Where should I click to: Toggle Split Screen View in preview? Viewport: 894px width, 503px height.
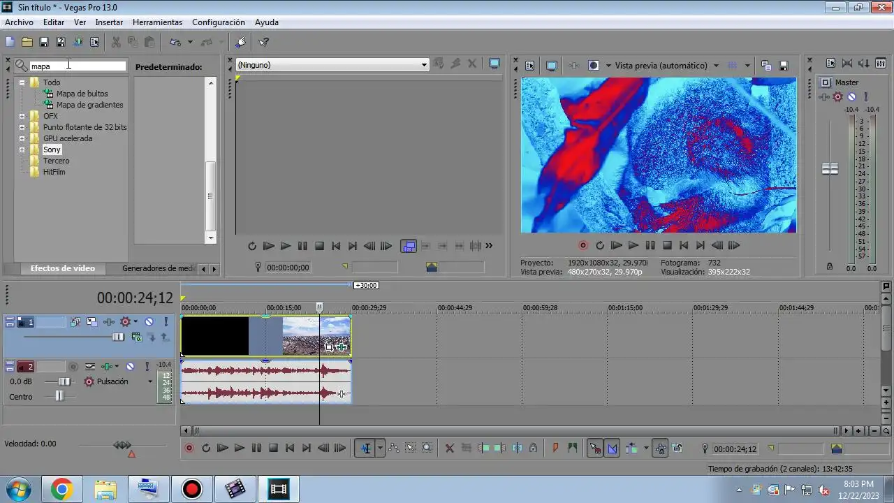pos(594,66)
